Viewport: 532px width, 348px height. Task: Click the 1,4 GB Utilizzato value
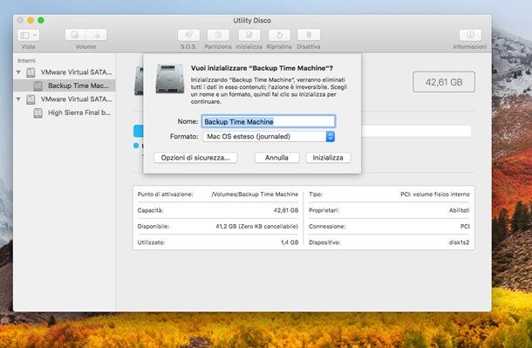click(x=290, y=242)
